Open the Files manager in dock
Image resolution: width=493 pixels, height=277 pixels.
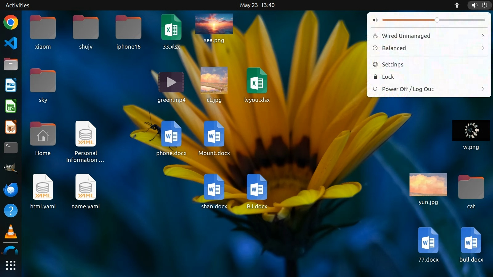point(11,64)
